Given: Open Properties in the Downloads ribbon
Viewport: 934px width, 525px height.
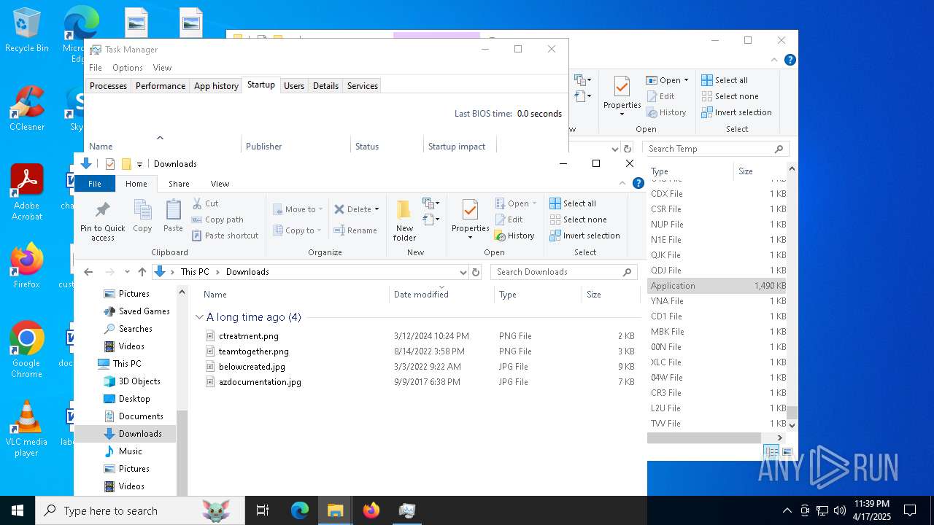Looking at the screenshot, I should 470,219.
